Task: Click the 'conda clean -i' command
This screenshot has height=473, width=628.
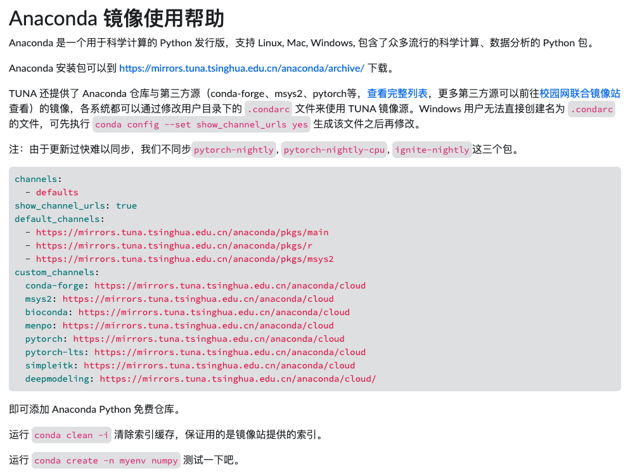Action: click(x=71, y=435)
